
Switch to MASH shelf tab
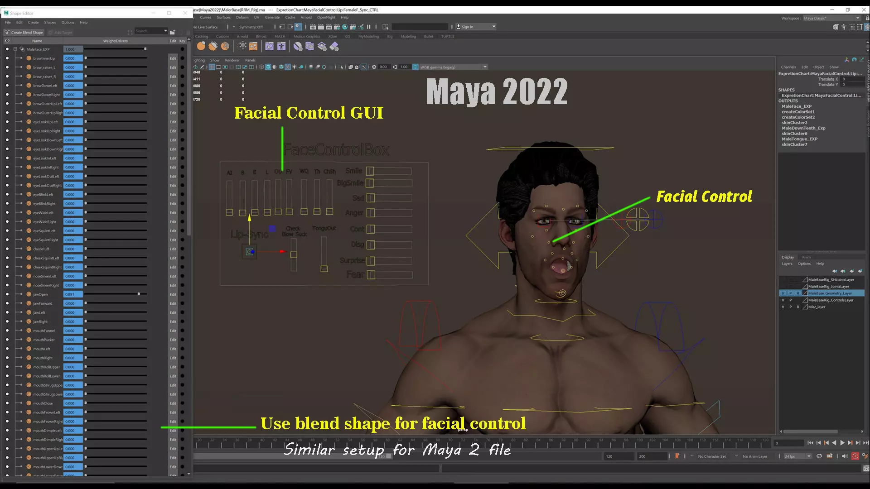(280, 36)
